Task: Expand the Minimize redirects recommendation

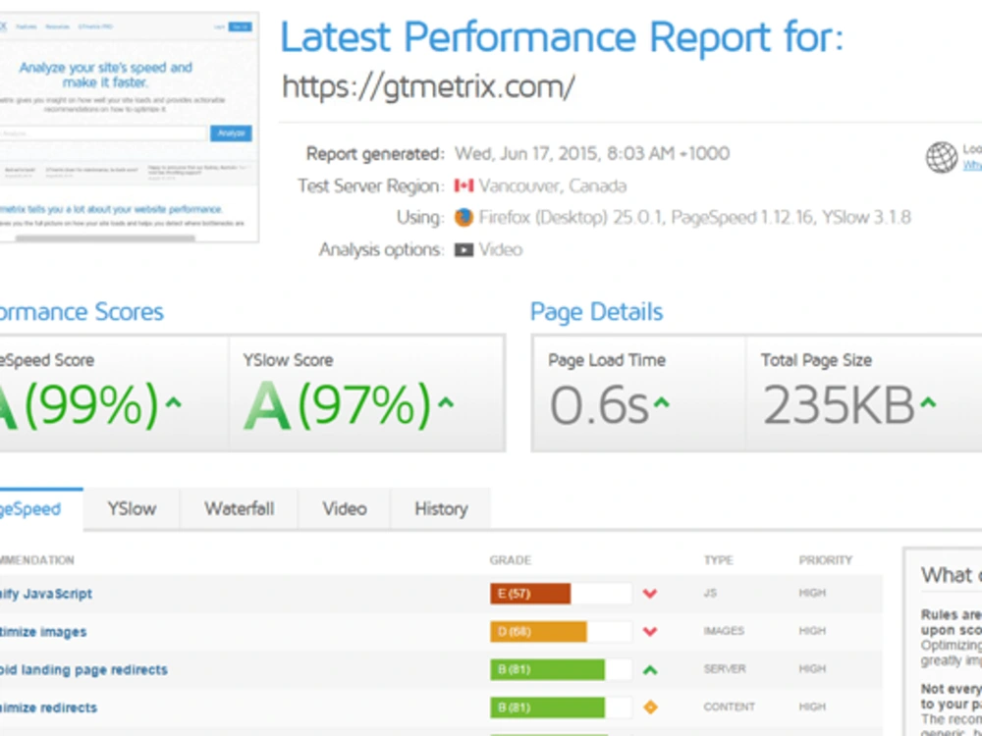Action: pos(48,708)
